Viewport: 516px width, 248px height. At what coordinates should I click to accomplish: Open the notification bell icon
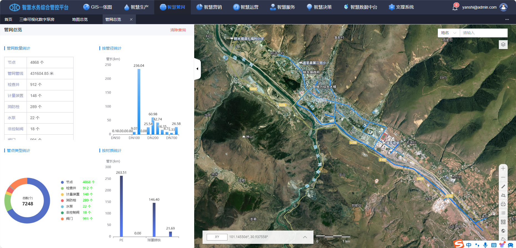455,7
